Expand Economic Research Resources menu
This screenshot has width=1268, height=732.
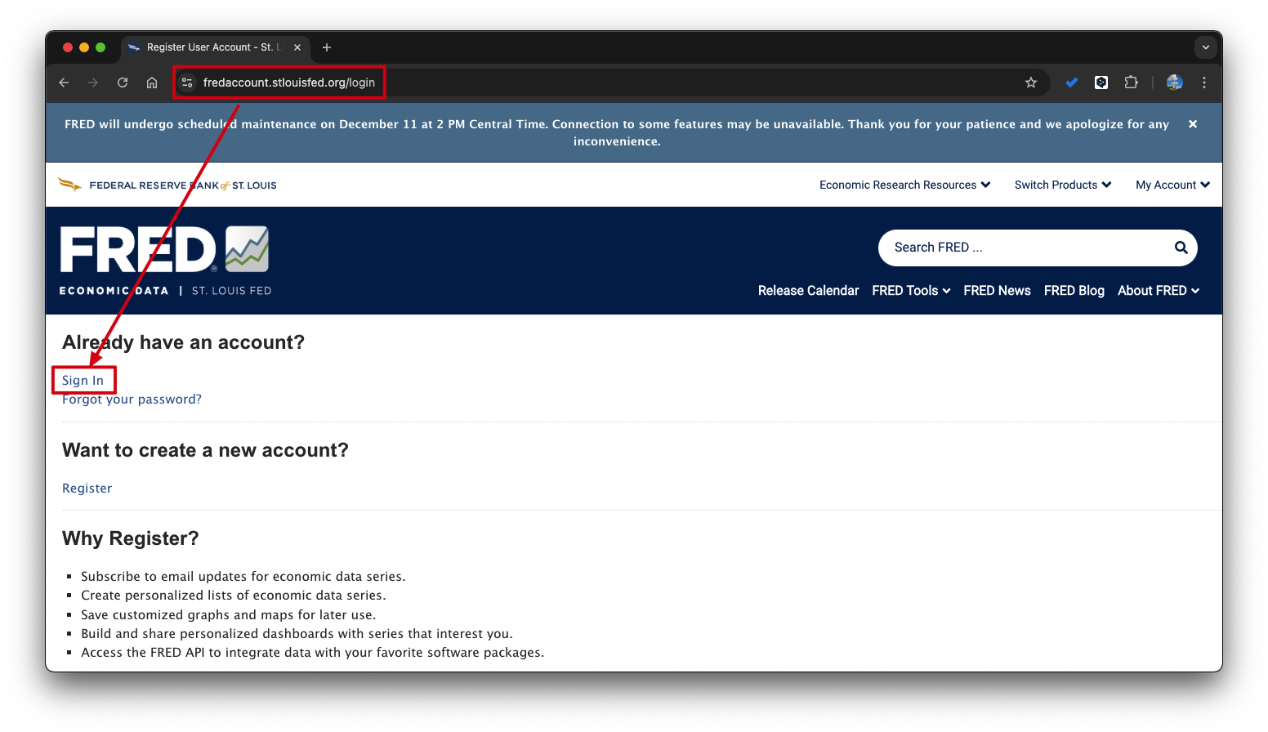[x=905, y=185]
